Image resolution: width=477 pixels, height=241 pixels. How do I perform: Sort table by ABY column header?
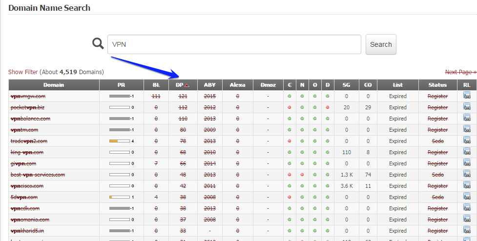point(209,85)
